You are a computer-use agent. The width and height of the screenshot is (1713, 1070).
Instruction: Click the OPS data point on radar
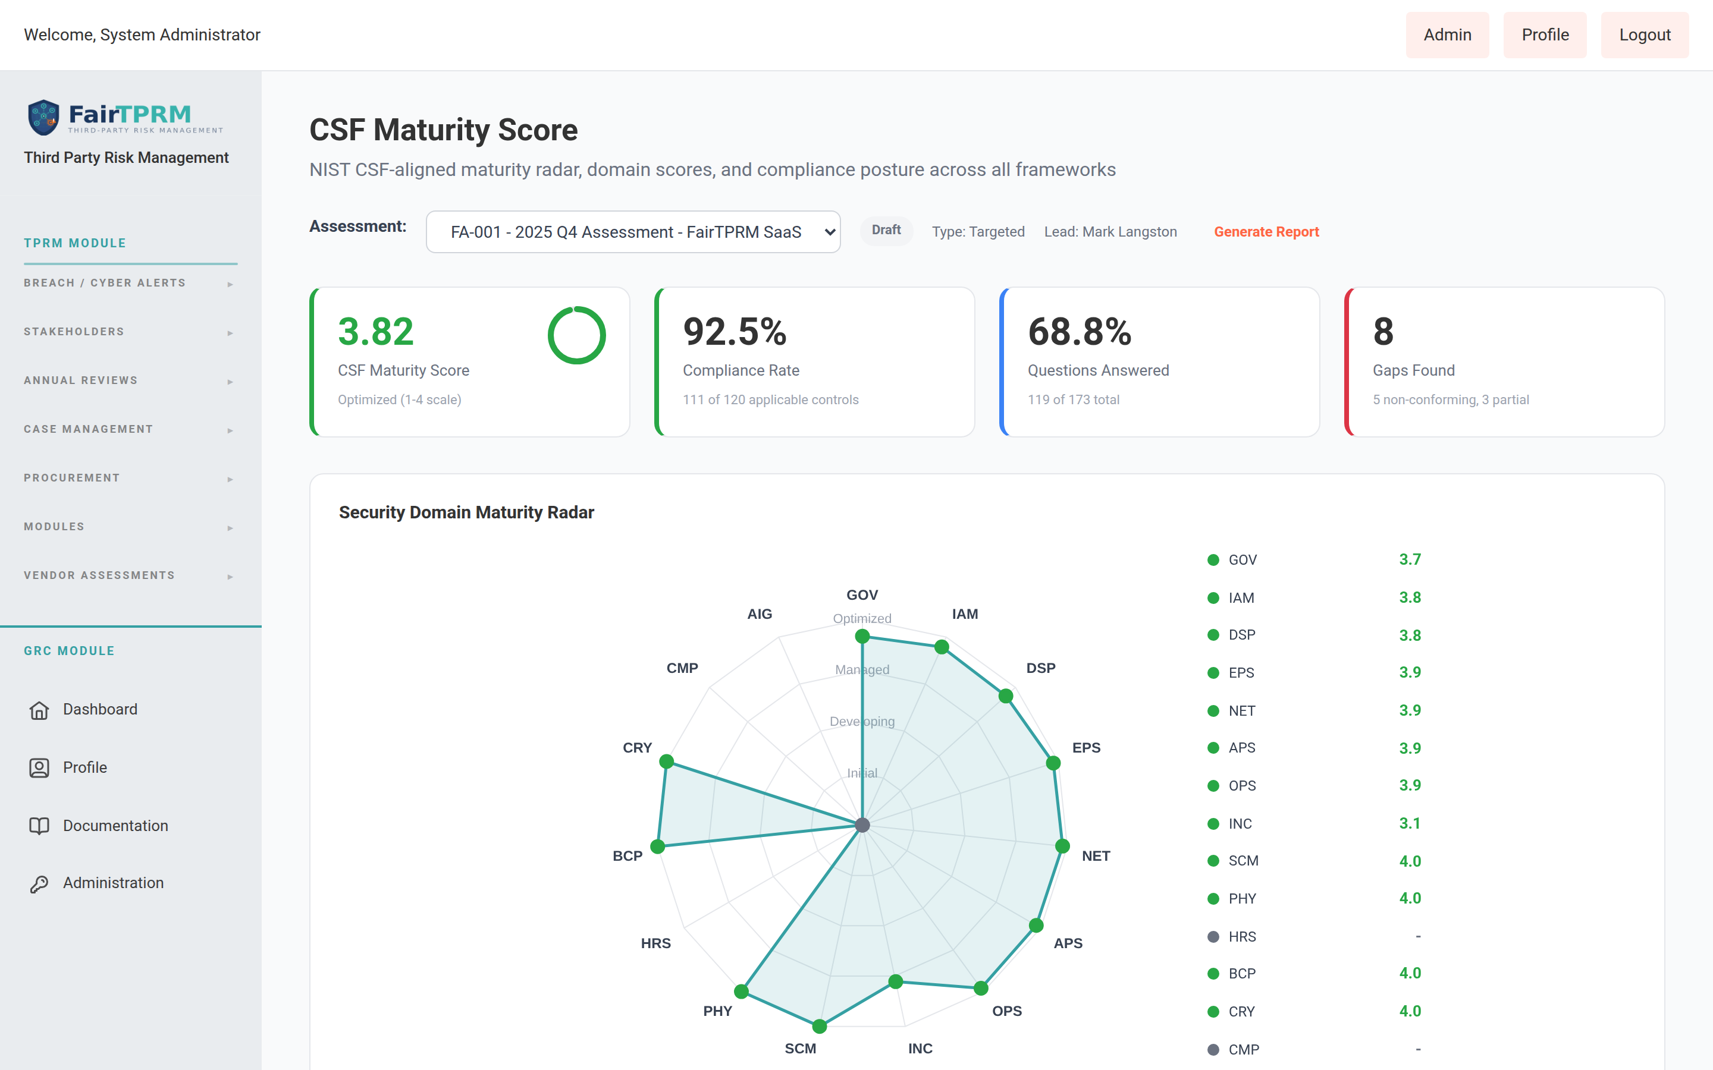coord(981,988)
